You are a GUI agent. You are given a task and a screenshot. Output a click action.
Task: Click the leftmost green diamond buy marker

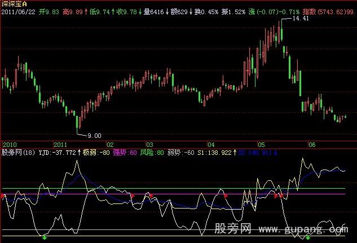45,238
